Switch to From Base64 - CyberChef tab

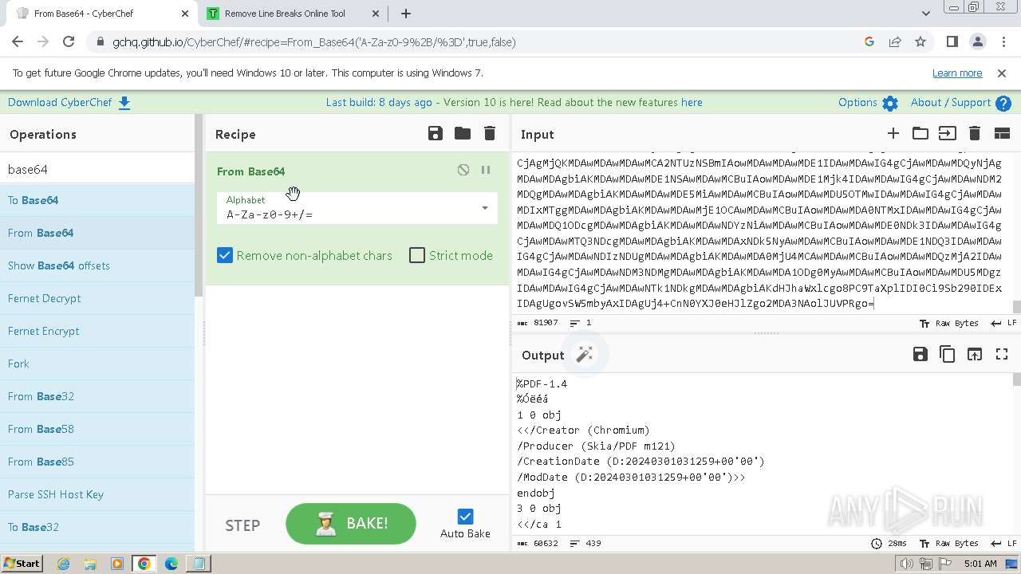[103, 14]
